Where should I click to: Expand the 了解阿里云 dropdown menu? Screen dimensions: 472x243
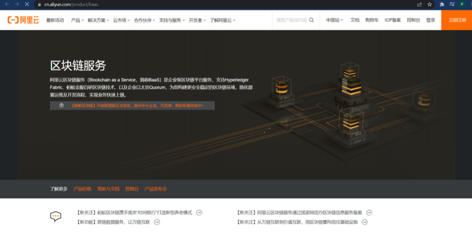pyautogui.click(x=223, y=20)
